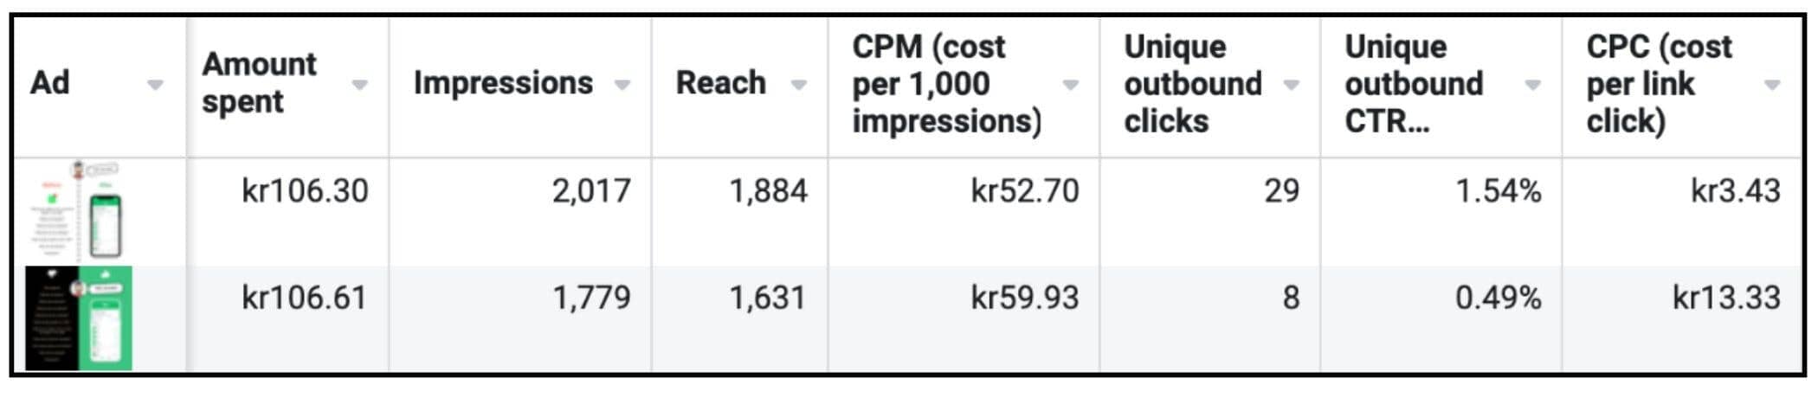The height and width of the screenshot is (398, 1818).
Task: Sort by the Impressions column header
Action: [x=503, y=83]
